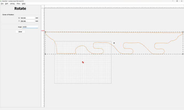Click the horizontal ruler above the canvas
Viewport: 184px width, 110px height.
112,7
